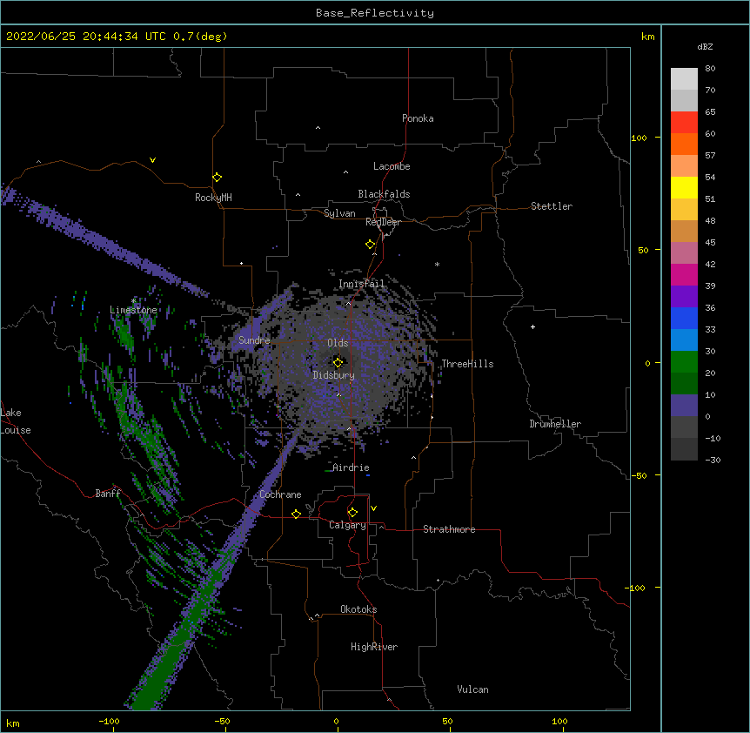The width and height of the screenshot is (750, 733).
Task: Select the rose 42-45 dBZ legend swatch
Action: point(684,253)
